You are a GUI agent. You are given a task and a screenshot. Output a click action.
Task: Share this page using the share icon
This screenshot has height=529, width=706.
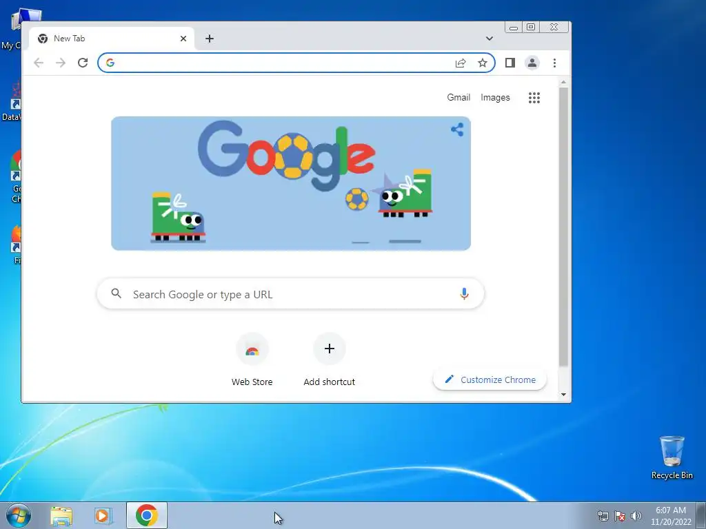460,63
